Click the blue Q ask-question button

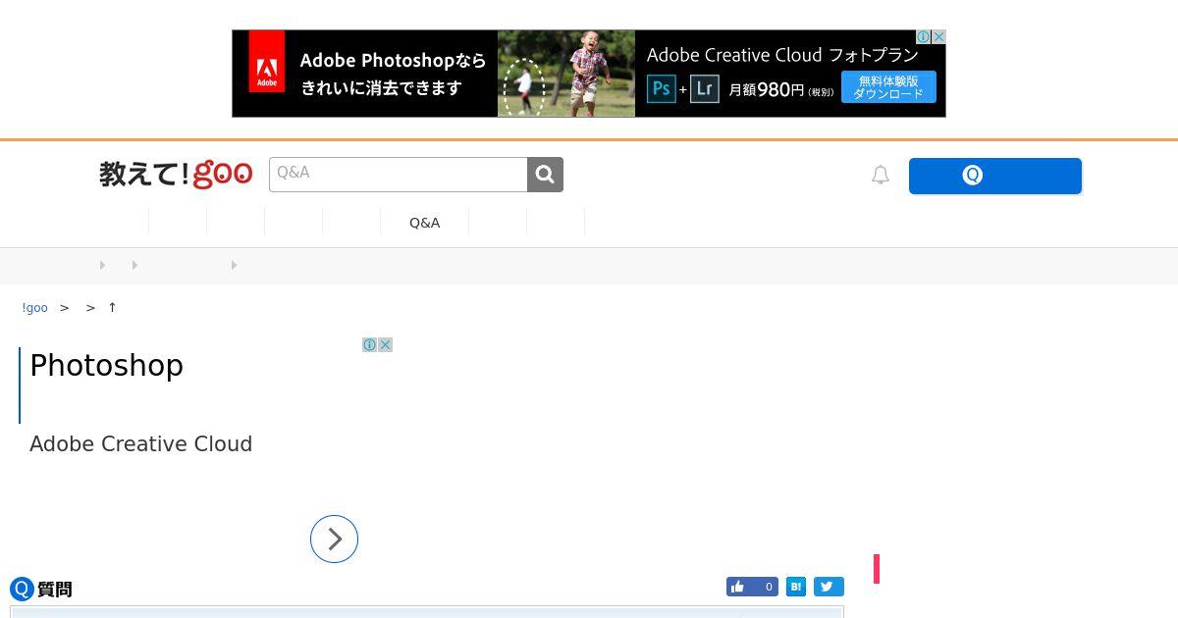click(x=995, y=176)
